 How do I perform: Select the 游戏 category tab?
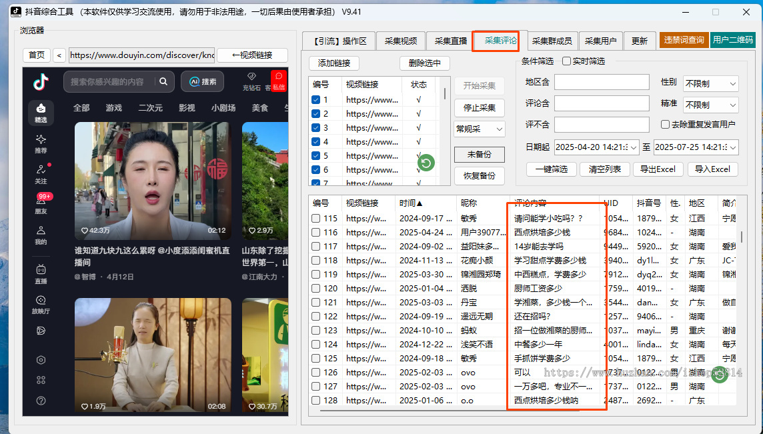point(114,107)
